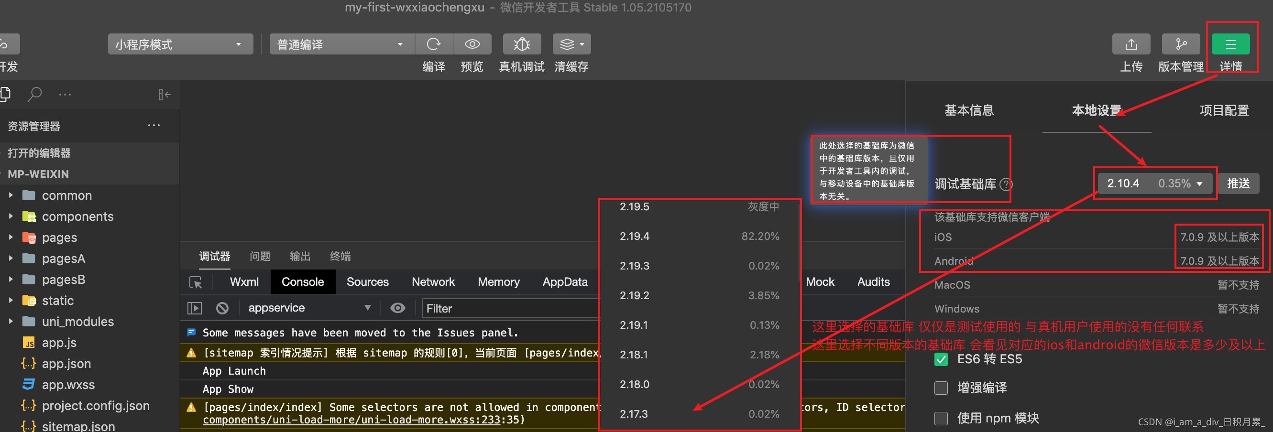Click the compile refresh icon
1273x432 pixels.
434,44
